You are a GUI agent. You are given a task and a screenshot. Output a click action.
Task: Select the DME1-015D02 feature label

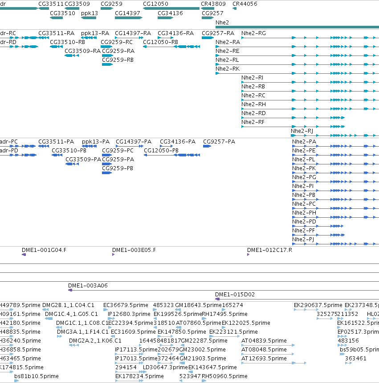235,294
